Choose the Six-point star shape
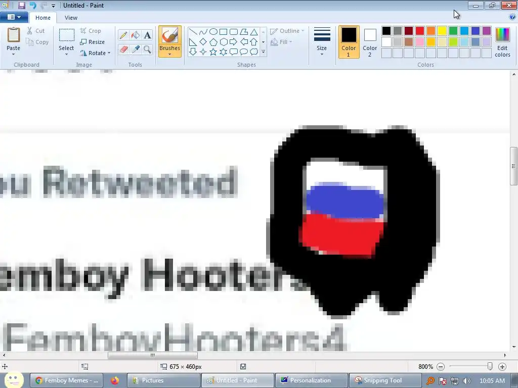The image size is (518, 388). (224, 52)
